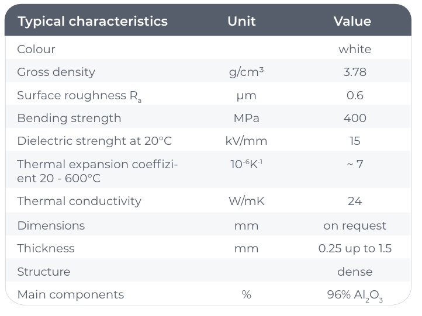Click the 'Unit' column header
The image size is (422, 316).
pos(241,22)
